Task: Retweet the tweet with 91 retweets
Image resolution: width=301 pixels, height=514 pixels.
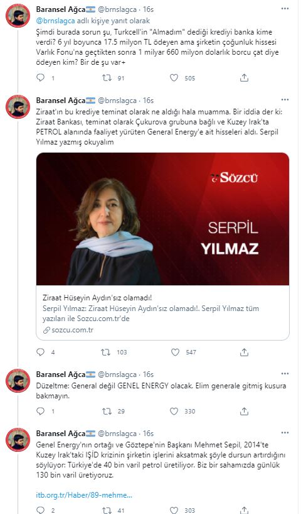Action: click(107, 78)
